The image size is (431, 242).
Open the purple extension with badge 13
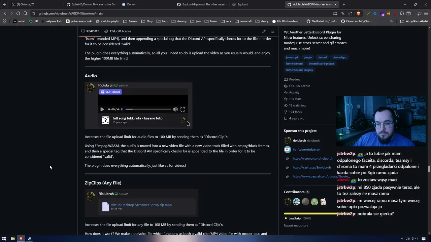point(382,14)
